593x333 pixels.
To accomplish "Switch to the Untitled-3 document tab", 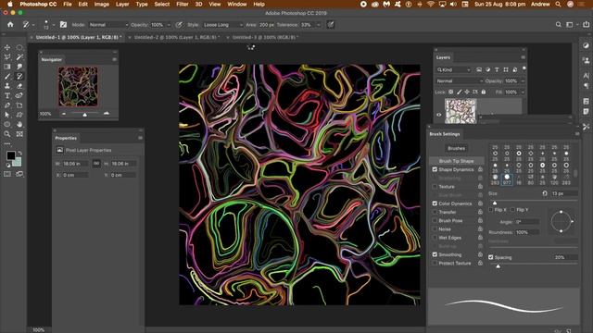I will pos(266,37).
